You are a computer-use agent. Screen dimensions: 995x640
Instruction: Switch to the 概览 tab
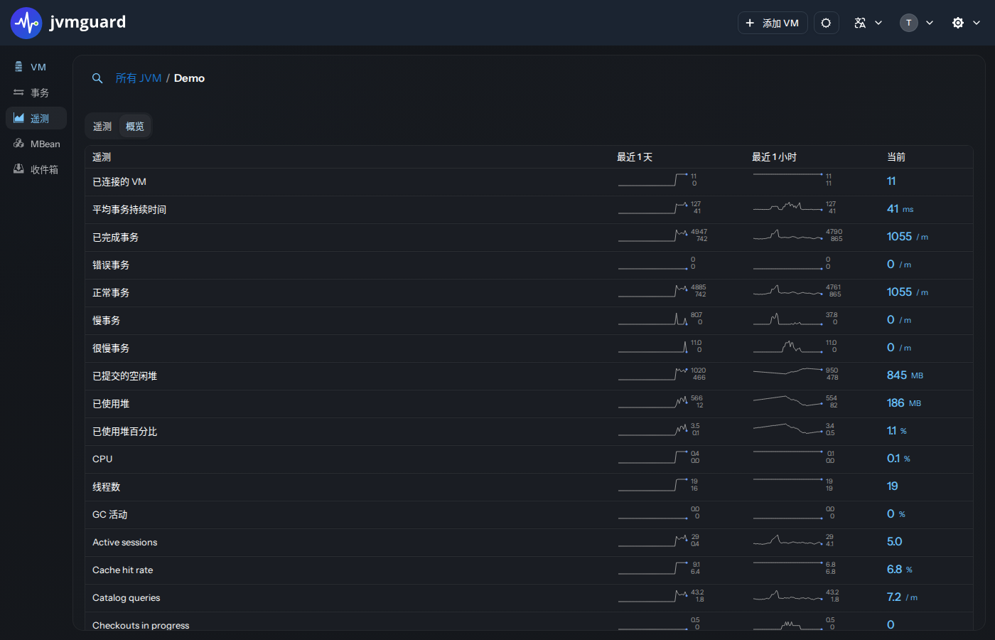[x=135, y=127]
